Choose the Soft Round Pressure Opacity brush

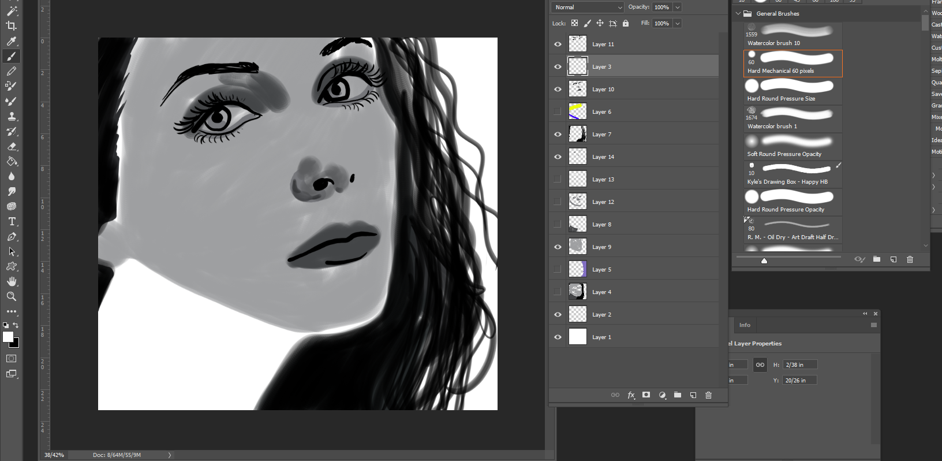point(793,146)
